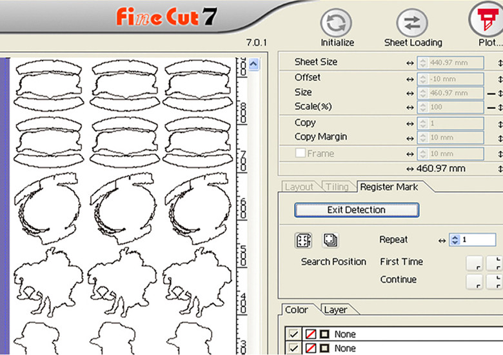The image size is (503, 355).
Task: Uncheck the first None color row checkbox
Action: tap(293, 334)
